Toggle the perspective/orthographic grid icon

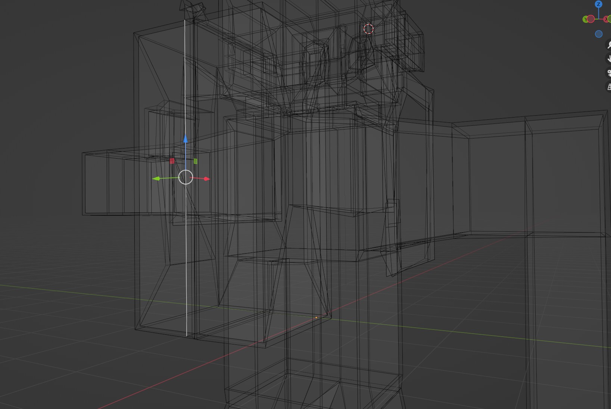608,87
